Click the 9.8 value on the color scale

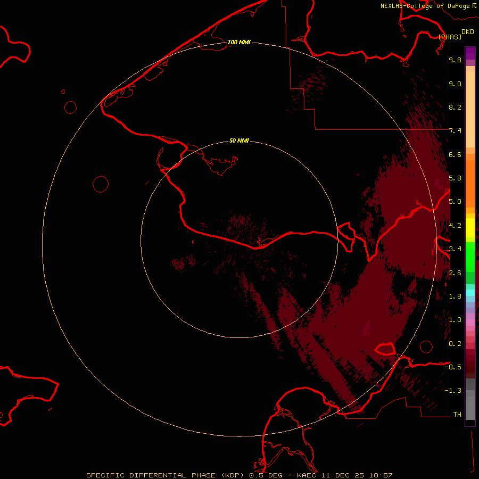click(x=455, y=60)
